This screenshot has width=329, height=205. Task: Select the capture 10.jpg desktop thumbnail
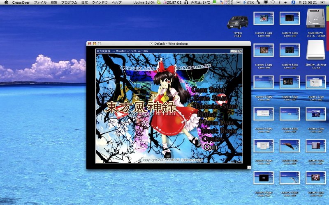click(290, 178)
